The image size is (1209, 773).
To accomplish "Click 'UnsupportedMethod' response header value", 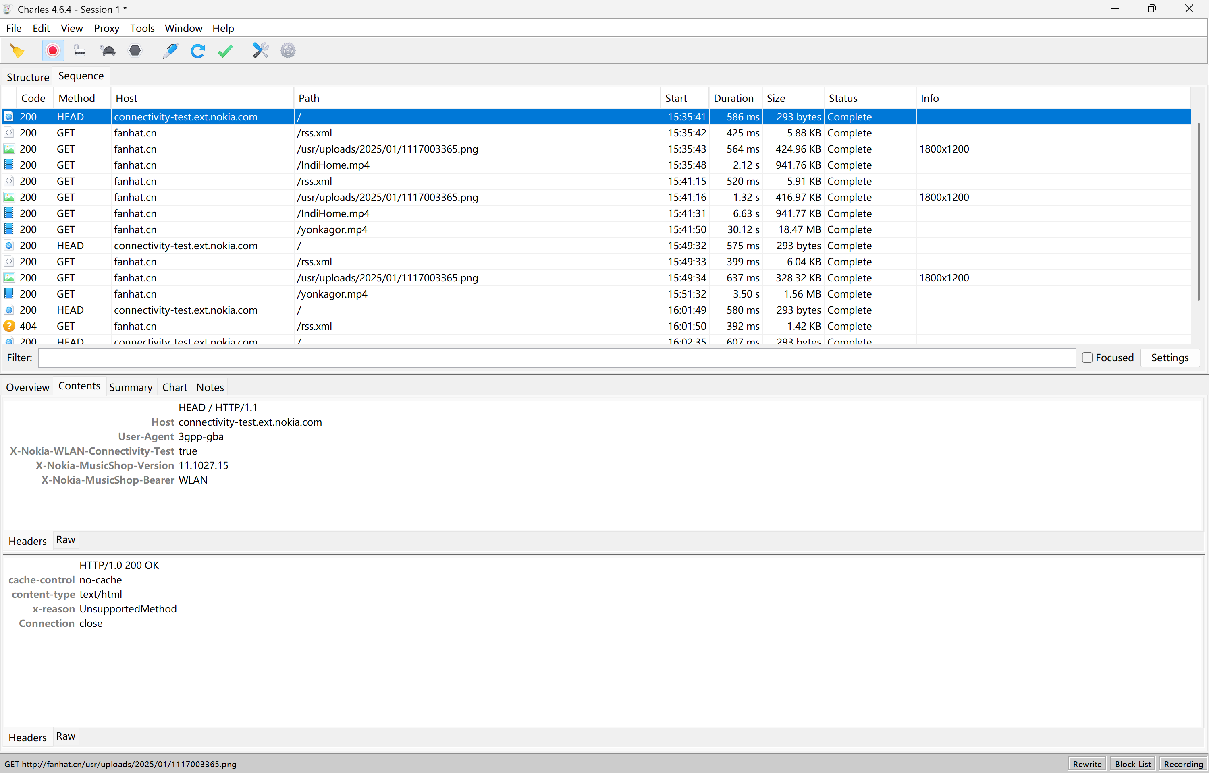I will tap(128, 609).
